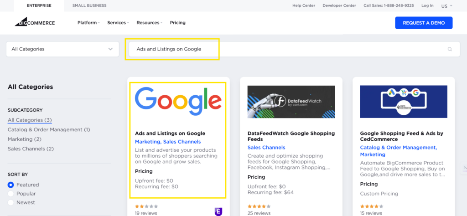Image resolution: width=467 pixels, height=216 pixels.
Task: Open DataFeedWatch Google Shopping Feeds title
Action: point(291,136)
